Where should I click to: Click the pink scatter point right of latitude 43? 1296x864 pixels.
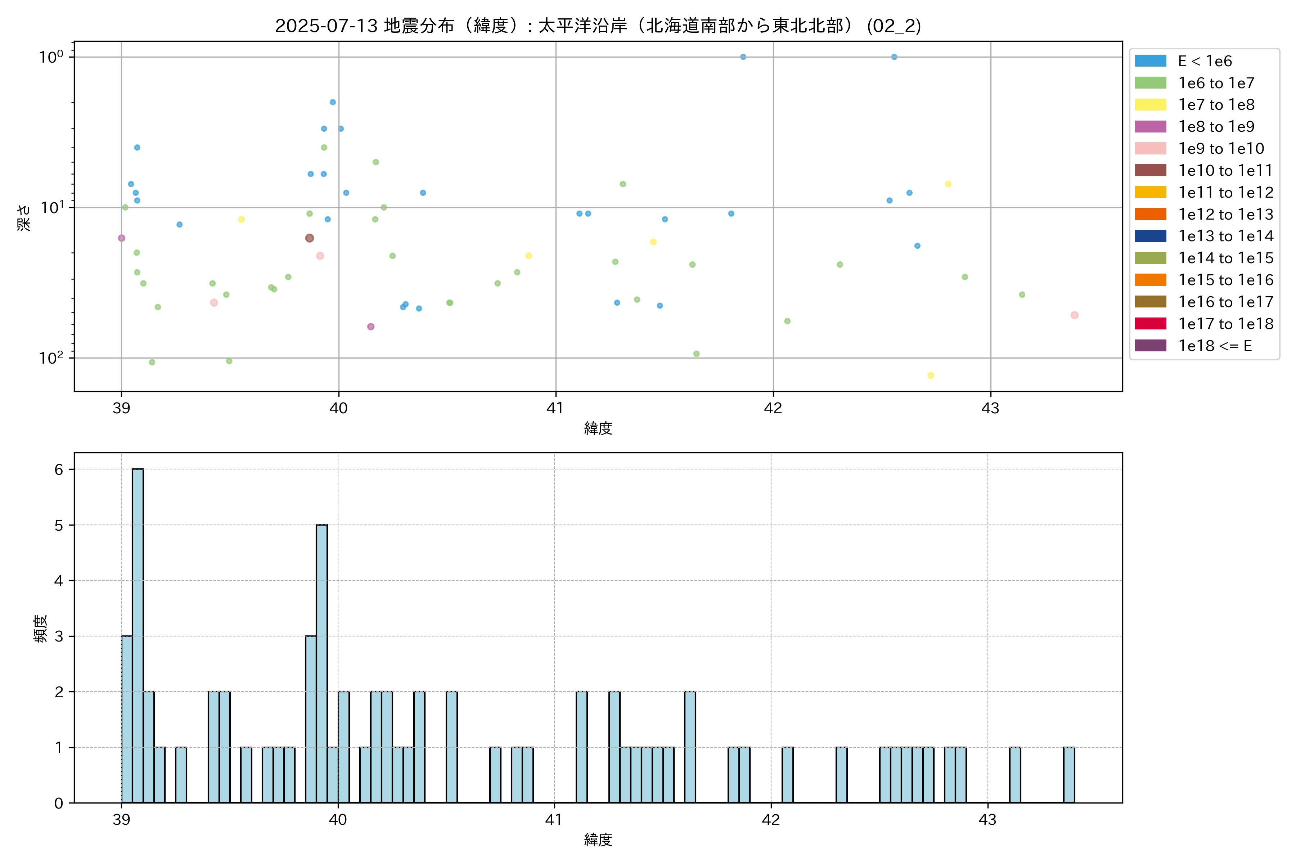point(1075,315)
